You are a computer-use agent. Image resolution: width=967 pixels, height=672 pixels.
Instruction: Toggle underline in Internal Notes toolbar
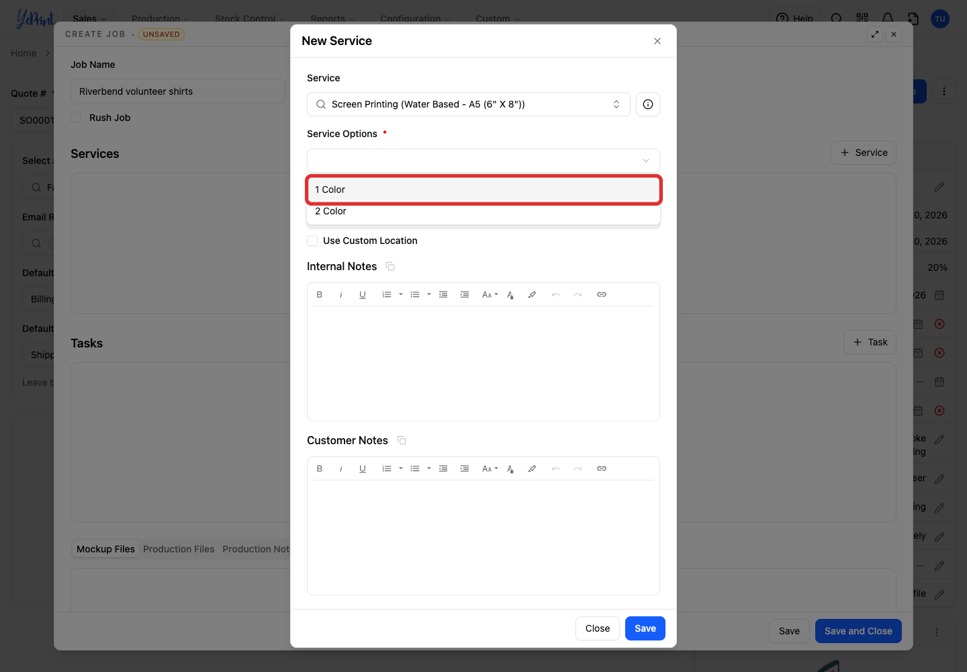click(363, 294)
